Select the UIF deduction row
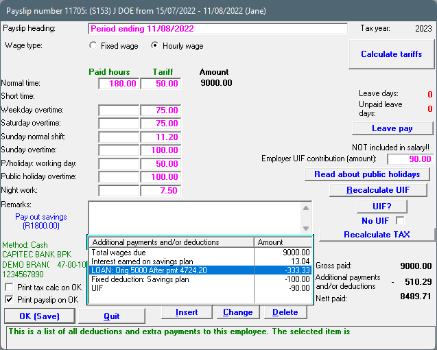The width and height of the screenshot is (437, 350). tap(200, 288)
